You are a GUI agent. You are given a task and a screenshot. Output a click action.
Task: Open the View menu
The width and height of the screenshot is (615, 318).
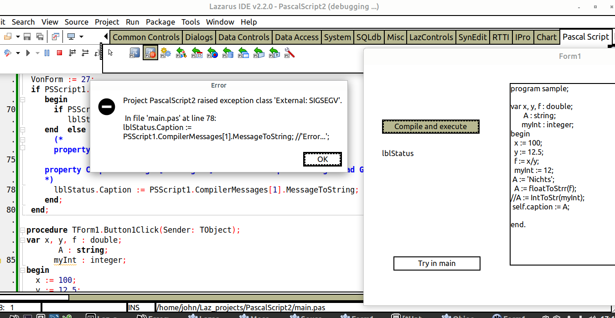click(50, 22)
